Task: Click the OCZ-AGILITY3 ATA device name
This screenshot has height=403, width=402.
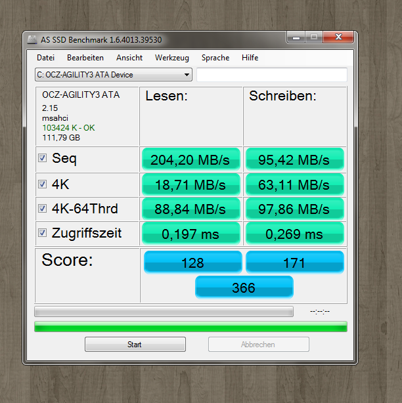Action: 81,95
